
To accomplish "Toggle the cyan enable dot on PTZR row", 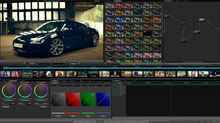I will click(x=113, y=95).
